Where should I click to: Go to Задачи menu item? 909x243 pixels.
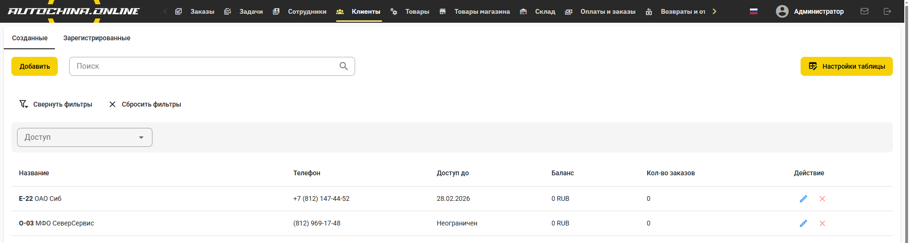point(251,11)
